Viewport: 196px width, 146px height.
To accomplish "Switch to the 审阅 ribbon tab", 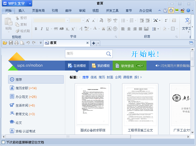I will coord(82,11).
